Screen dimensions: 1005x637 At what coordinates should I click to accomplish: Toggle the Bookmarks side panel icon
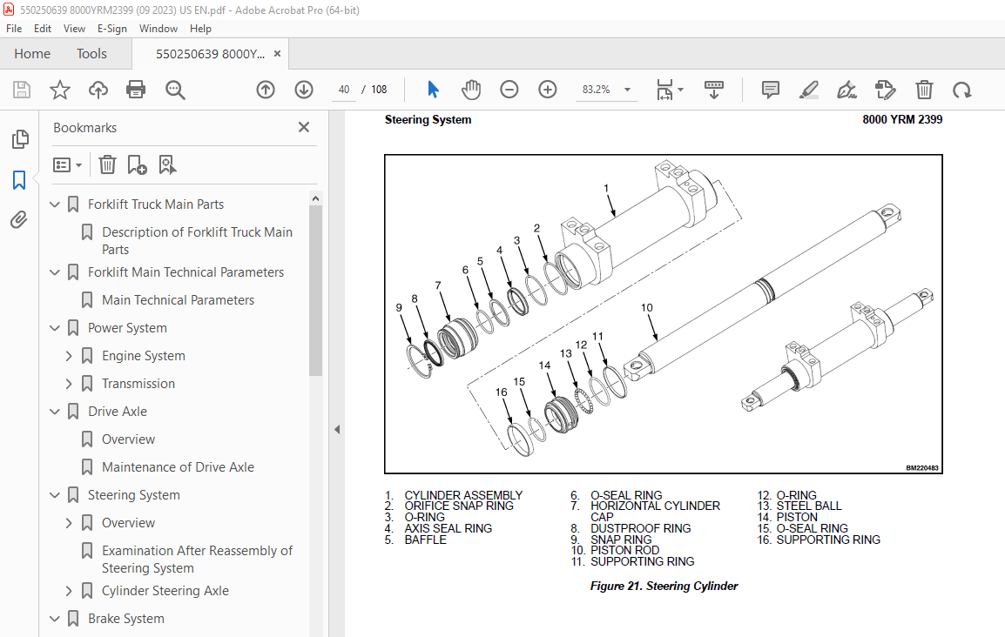coord(19,180)
